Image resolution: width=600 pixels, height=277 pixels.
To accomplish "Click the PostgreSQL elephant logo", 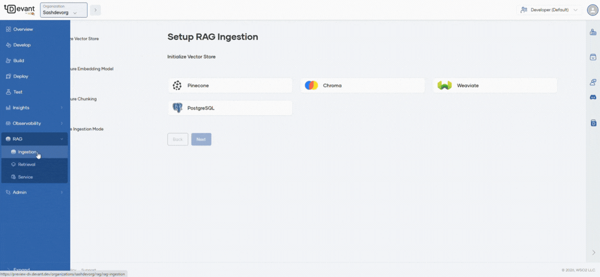I will (178, 108).
